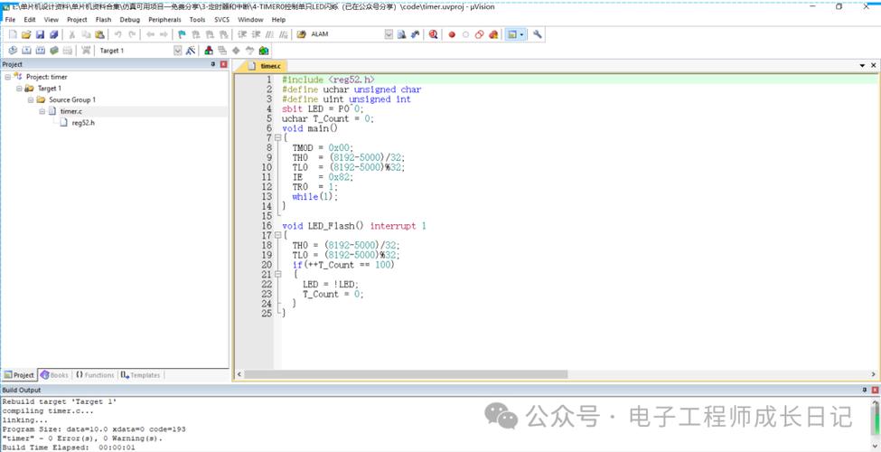Open the Target 1 selection dropdown
Viewport: 881px width, 452px height.
(x=177, y=51)
